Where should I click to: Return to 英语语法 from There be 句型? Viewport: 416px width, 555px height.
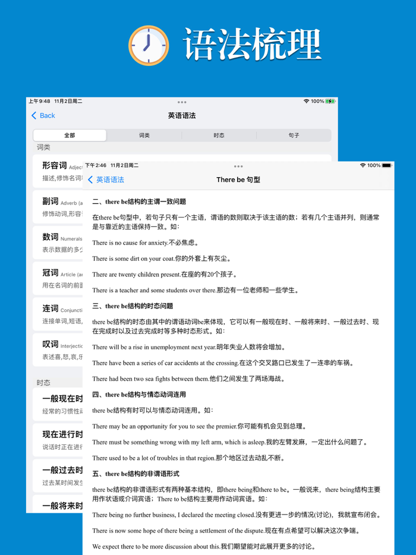tap(106, 179)
